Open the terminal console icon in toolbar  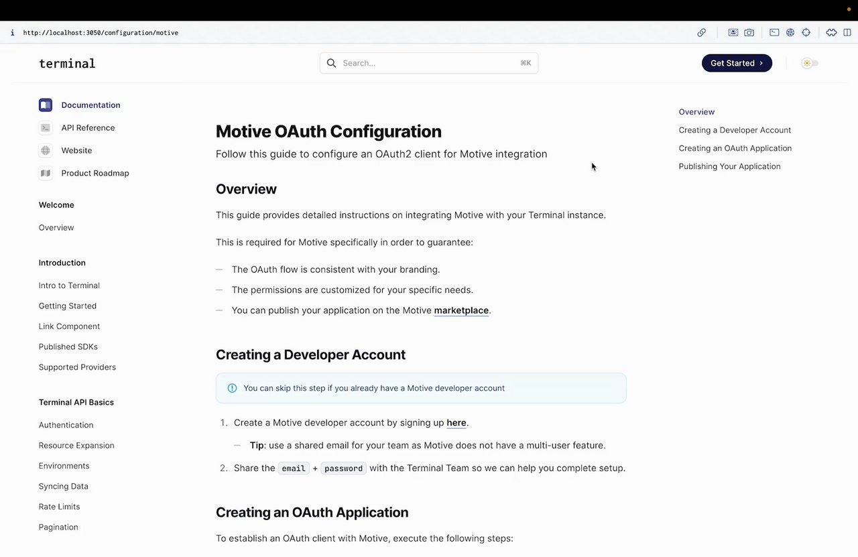click(x=774, y=32)
